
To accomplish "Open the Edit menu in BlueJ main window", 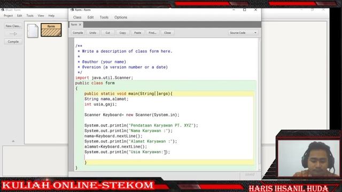I will (x=20, y=15).
